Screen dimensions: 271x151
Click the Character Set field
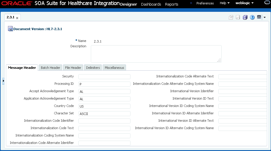(104, 114)
